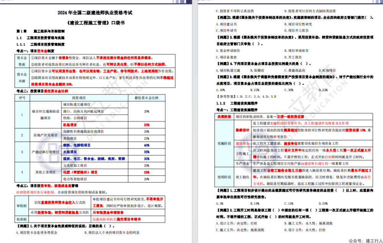Click the '其他工业项目' cell
This screenshot has height=243, width=383.
(x=46, y=172)
